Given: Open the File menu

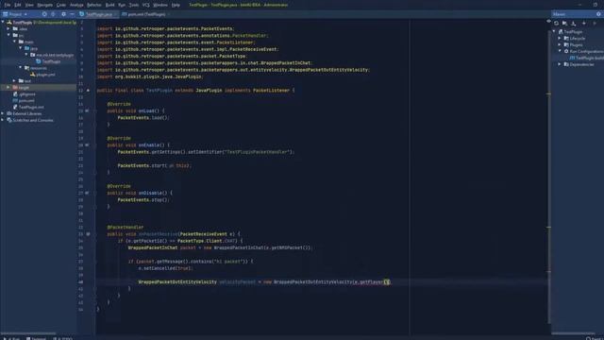Looking at the screenshot, I should click(8, 5).
